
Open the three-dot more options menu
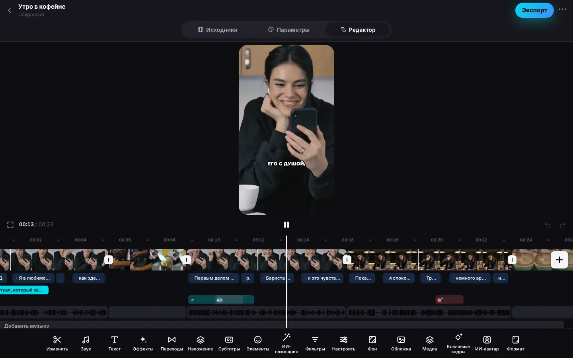click(x=562, y=10)
